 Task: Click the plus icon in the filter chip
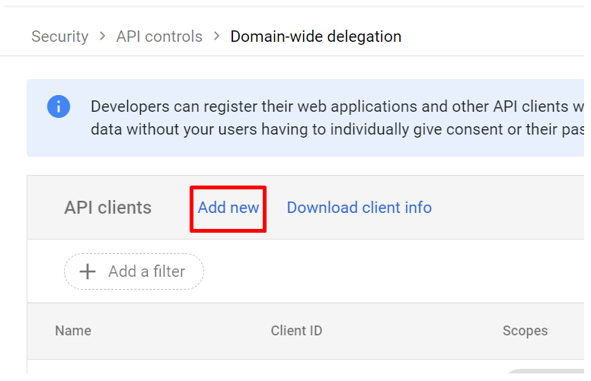click(x=88, y=271)
